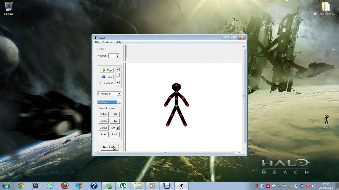Viewport: 339px width, 190px height.
Task: Click the horizontal scrollbar left arrow
Action: click(96, 153)
